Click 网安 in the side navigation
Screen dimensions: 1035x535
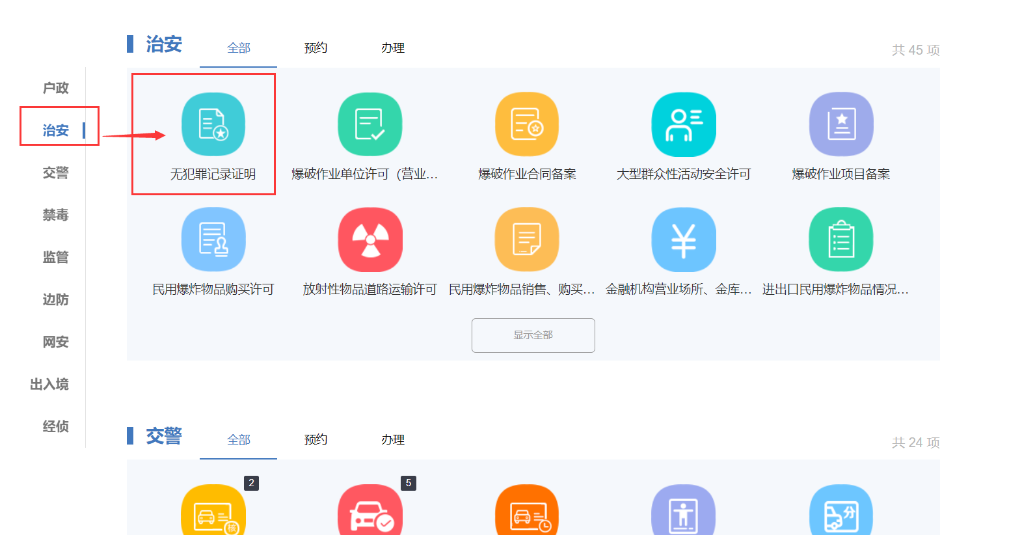coord(55,342)
